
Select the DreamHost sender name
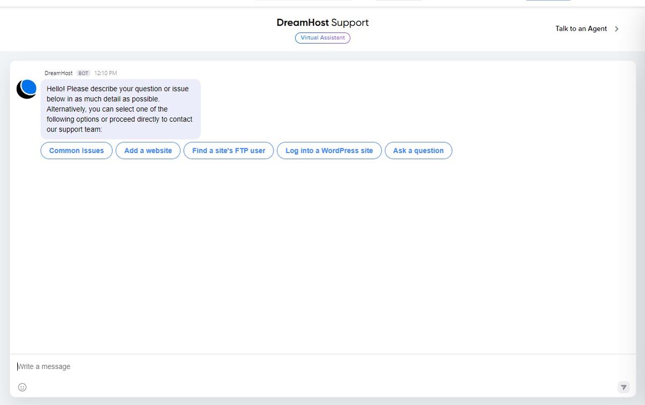(58, 73)
